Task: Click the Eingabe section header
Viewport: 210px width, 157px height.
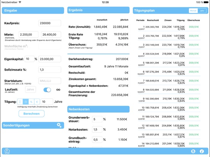Action: pos(33,10)
